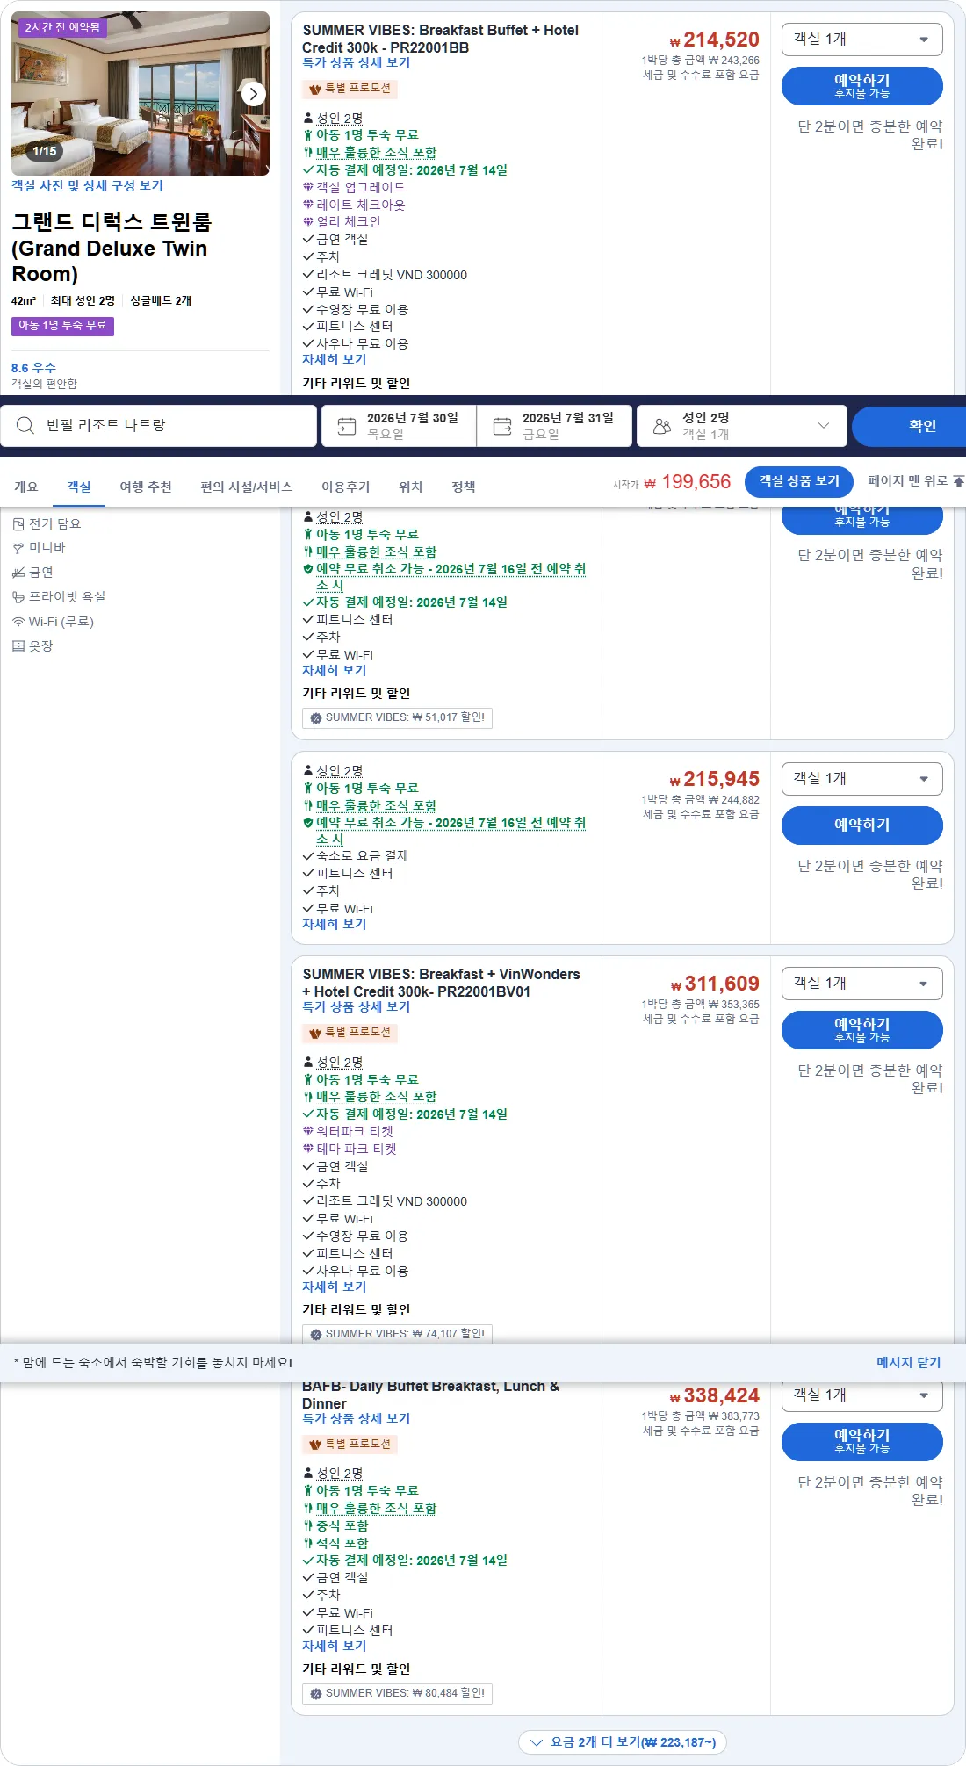The image size is (966, 1766).
Task: Click 예약하기 for the ₩215,945 rate
Action: pyautogui.click(x=861, y=825)
